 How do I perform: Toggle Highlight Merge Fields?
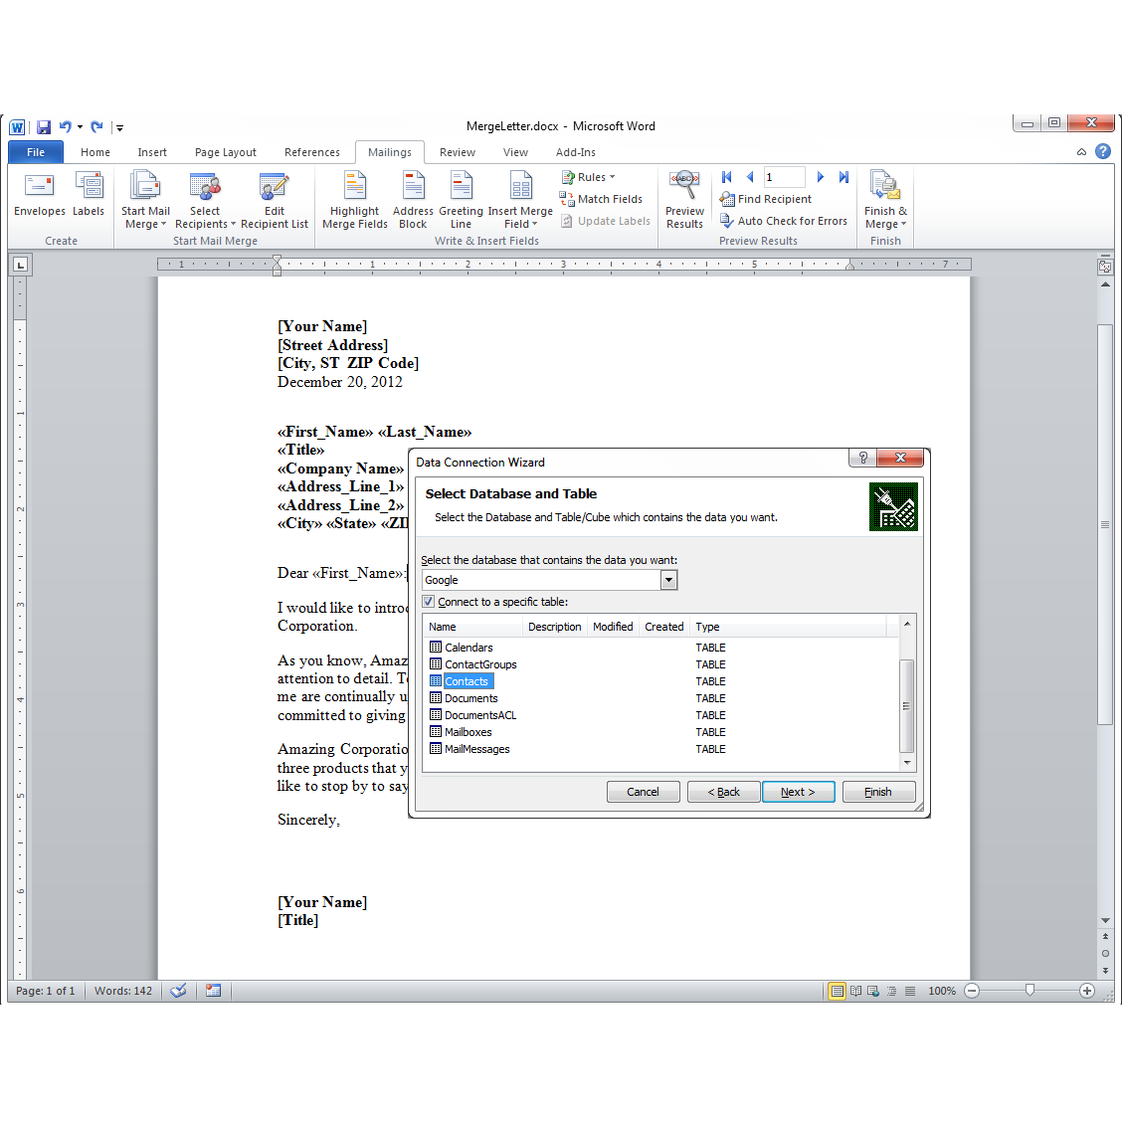coord(355,200)
